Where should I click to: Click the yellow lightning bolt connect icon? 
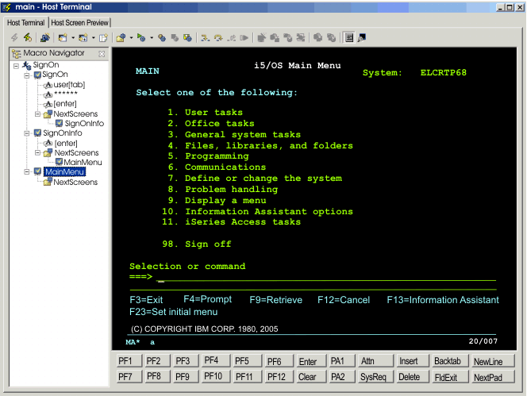coord(27,37)
